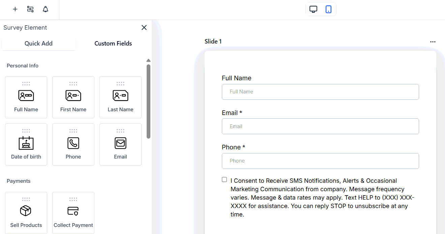Switch to desktop preview mode
The image size is (445, 234).
313,9
